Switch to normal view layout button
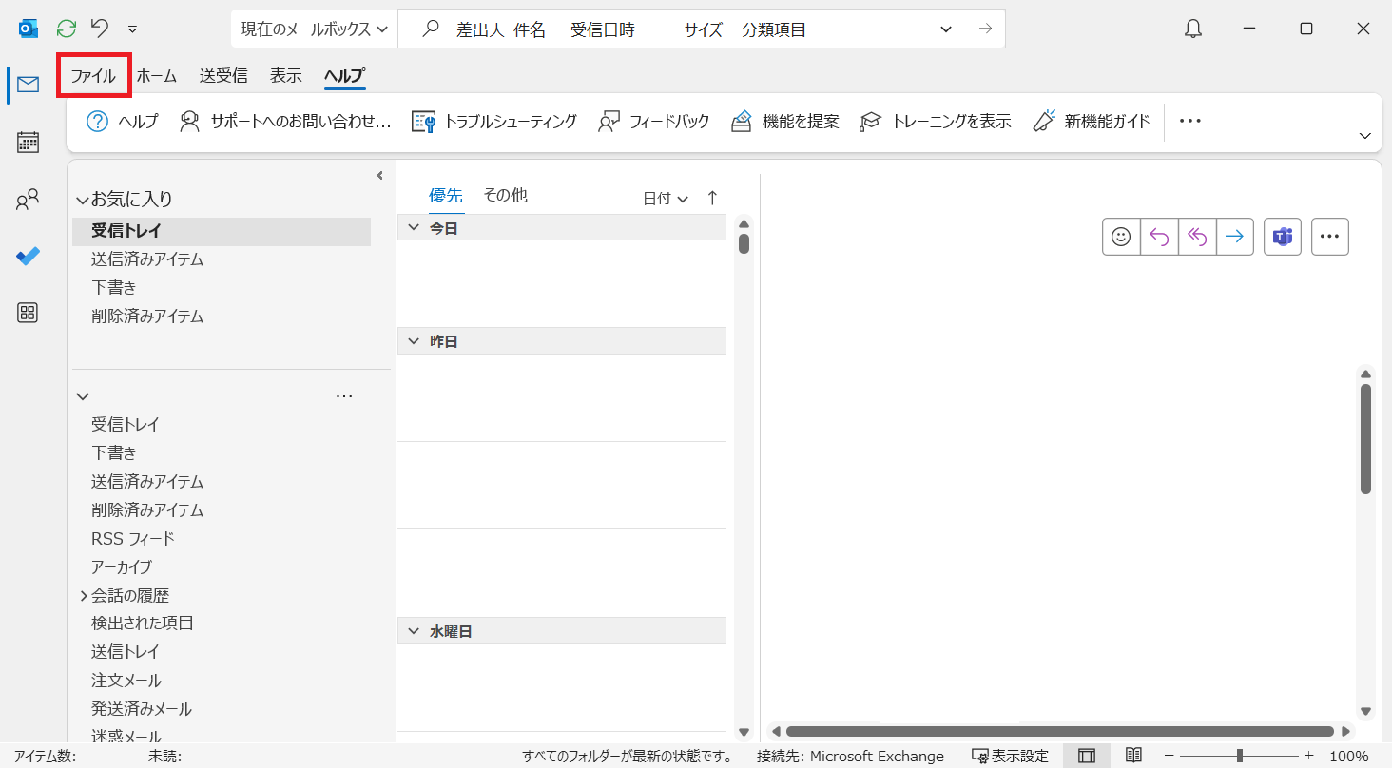The width and height of the screenshot is (1392, 768). (1086, 756)
